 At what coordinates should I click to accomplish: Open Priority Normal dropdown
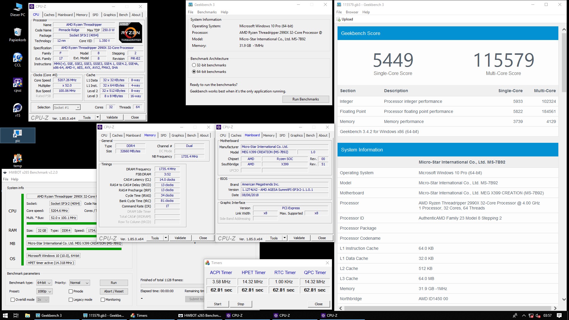point(79,283)
